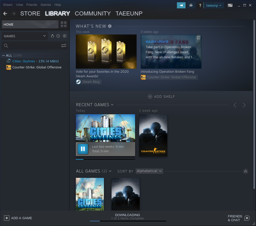Screen dimensions: 256x226
Task: Click ADD A GAME button
Action: pyautogui.click(x=18, y=218)
